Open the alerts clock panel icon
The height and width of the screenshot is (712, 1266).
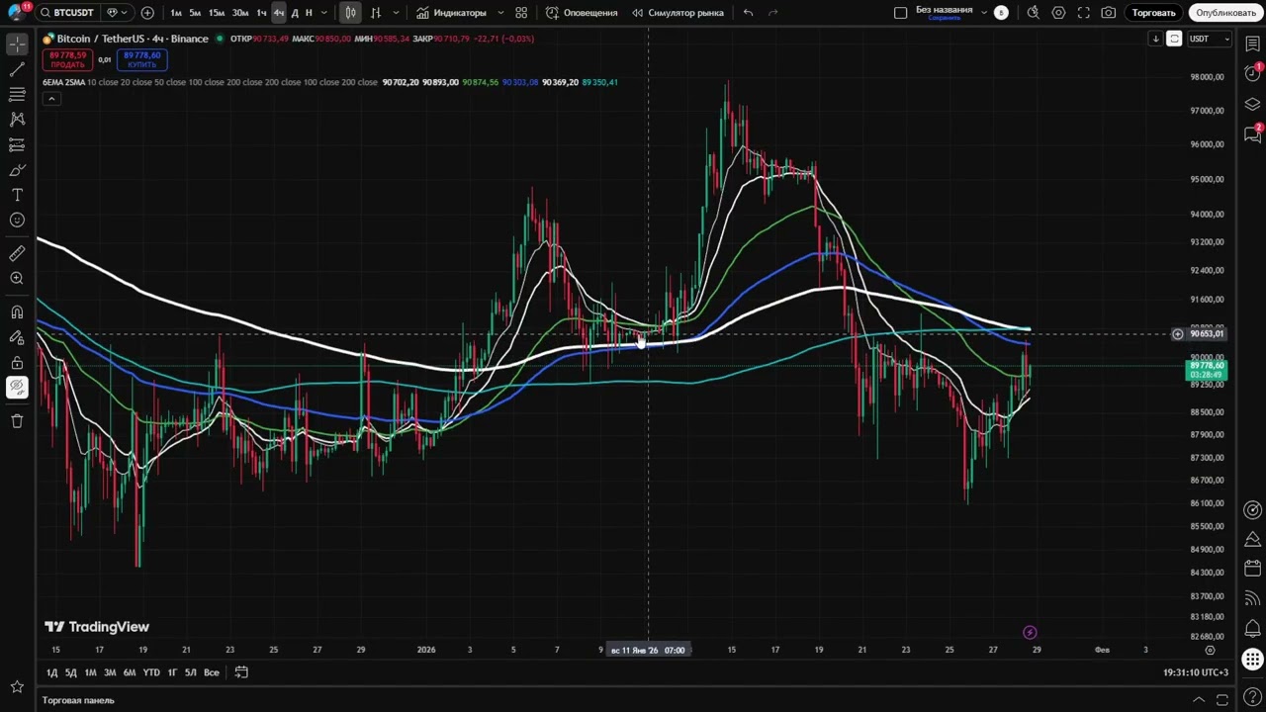[x=1252, y=74]
